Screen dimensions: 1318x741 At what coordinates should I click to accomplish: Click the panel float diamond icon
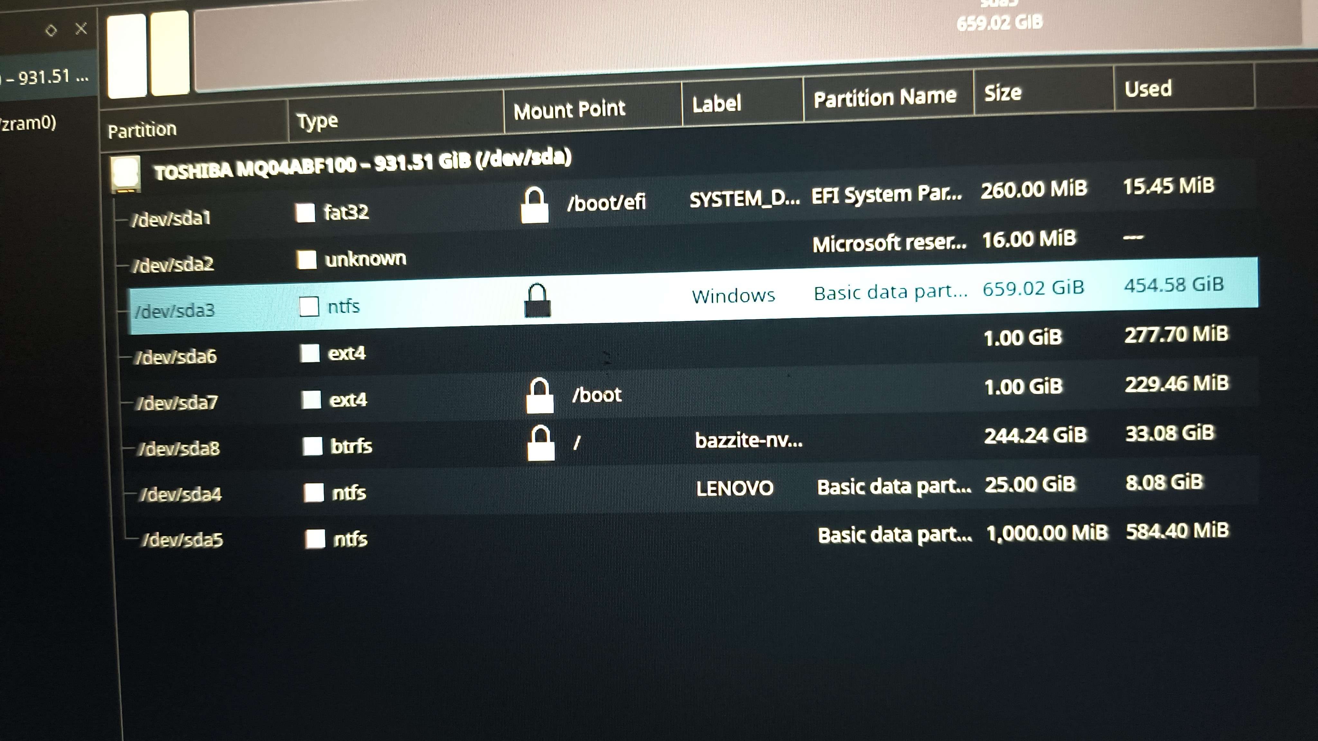coord(51,31)
